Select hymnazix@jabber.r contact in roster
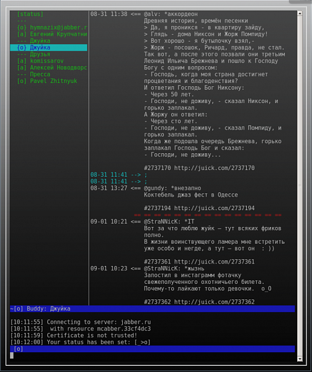The image size is (312, 372). coord(52,27)
